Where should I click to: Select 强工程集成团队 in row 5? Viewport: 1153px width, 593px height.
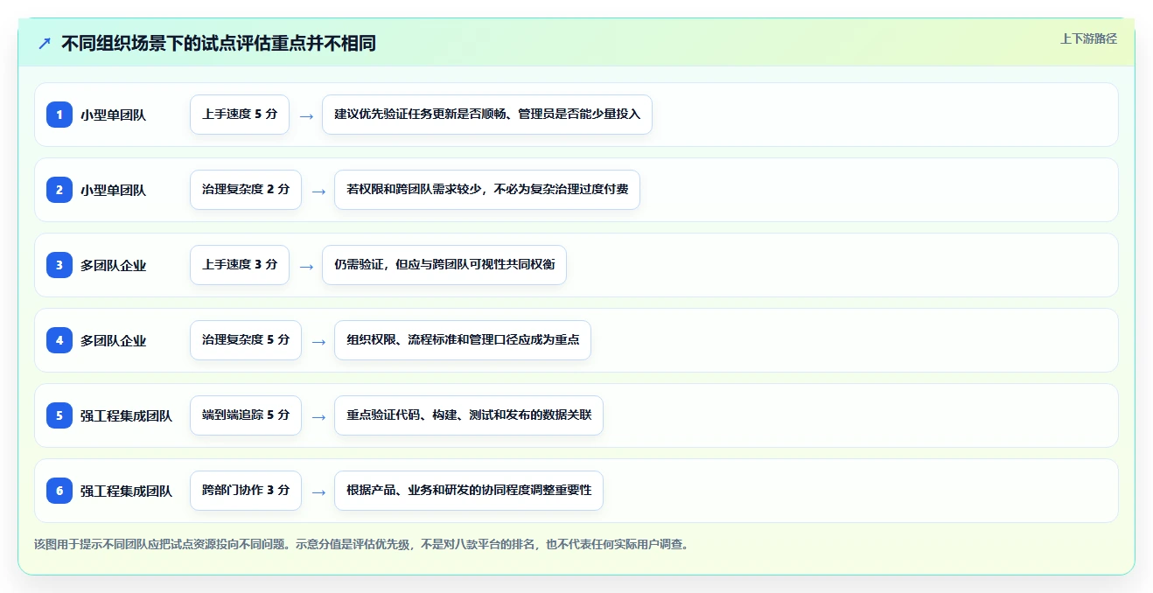coord(126,415)
